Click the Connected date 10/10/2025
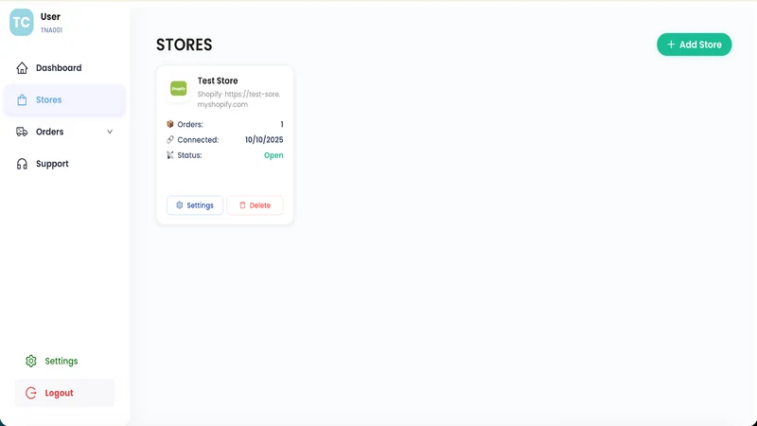Viewport: 757px width, 426px height. (x=264, y=139)
